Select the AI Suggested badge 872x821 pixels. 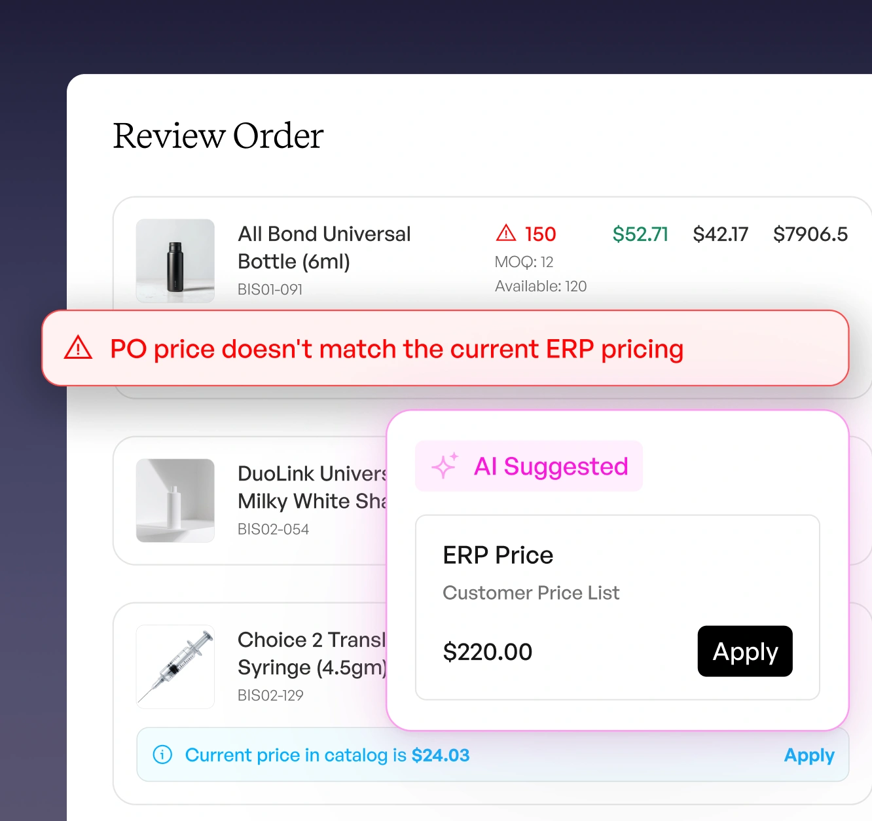click(x=529, y=466)
